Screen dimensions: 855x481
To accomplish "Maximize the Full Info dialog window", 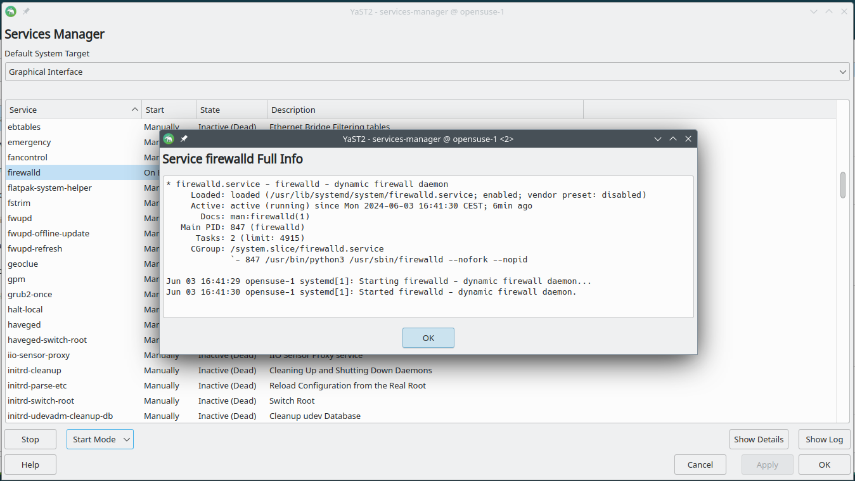I will (673, 139).
